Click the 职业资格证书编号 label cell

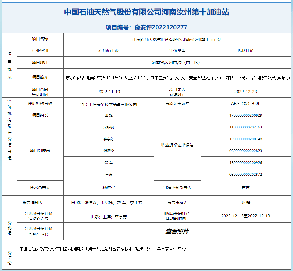click(x=177, y=145)
